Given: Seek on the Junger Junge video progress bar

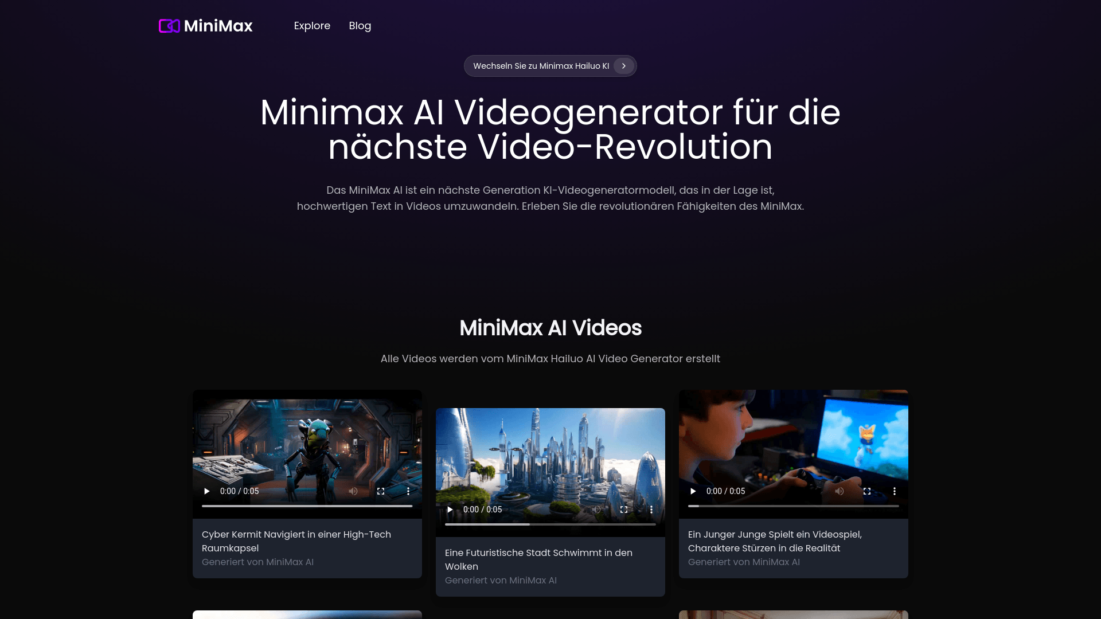Looking at the screenshot, I should click(x=794, y=506).
